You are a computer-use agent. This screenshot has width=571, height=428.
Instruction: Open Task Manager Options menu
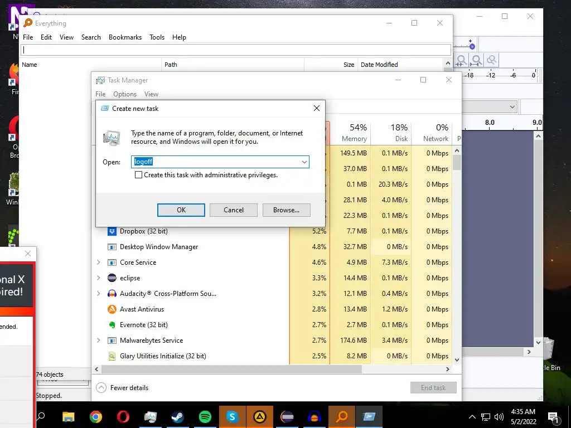pos(125,94)
